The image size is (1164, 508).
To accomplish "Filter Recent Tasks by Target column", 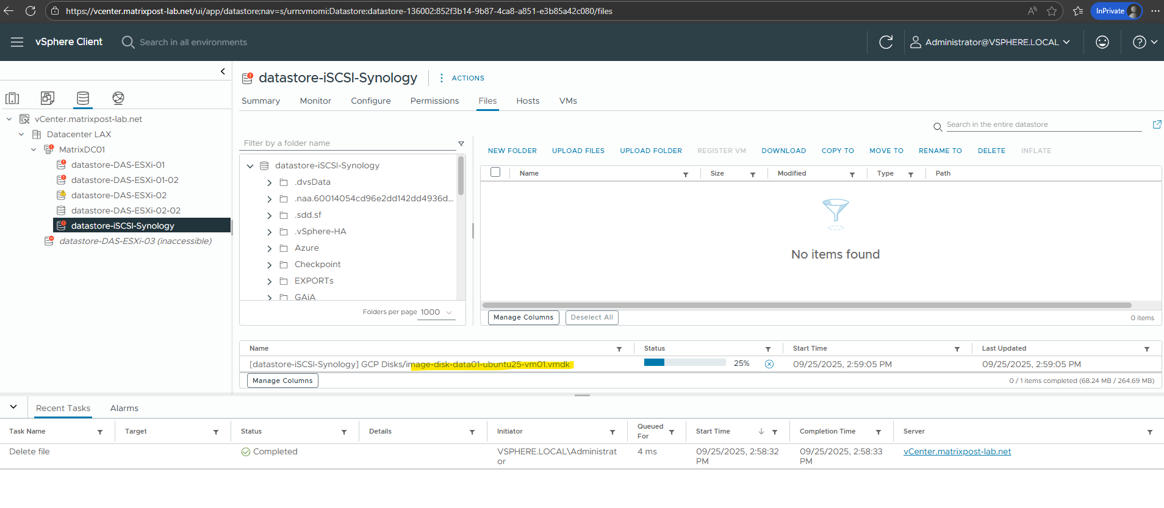I will (x=216, y=432).
